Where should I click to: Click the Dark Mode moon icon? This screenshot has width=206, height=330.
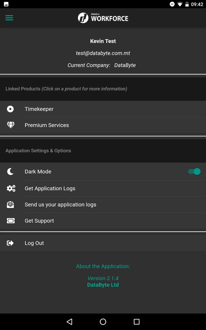click(10, 171)
